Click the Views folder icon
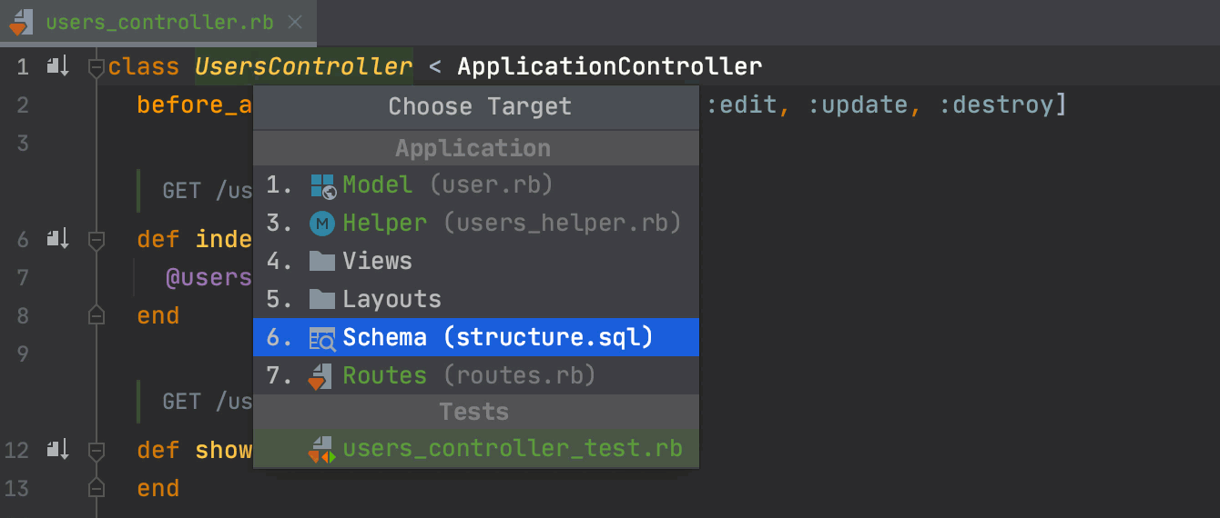The image size is (1220, 518). click(322, 262)
